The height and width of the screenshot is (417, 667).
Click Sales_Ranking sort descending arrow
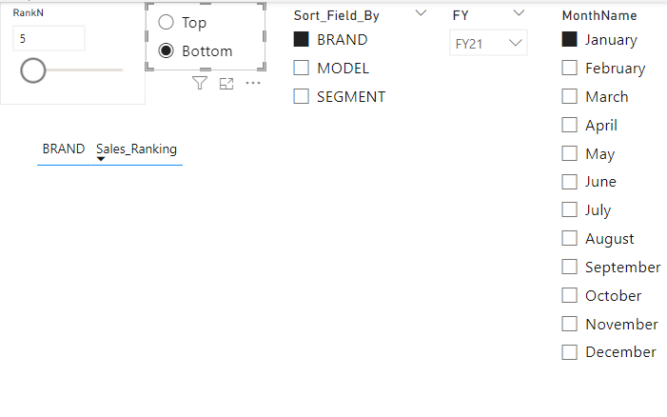101,160
